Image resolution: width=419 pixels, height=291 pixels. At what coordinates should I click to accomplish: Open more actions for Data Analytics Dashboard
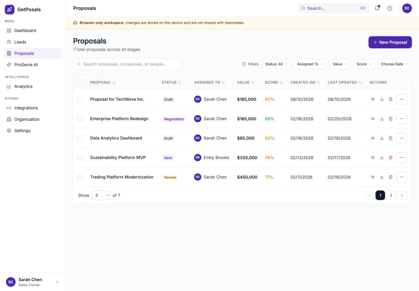coord(402,138)
